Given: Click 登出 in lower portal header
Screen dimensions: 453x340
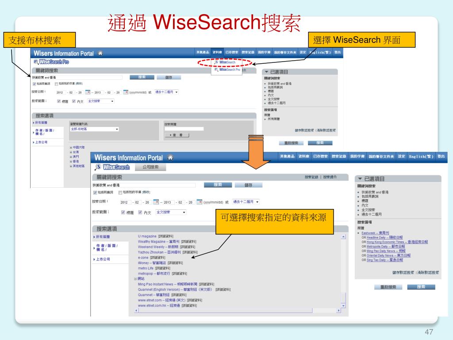Looking at the screenshot, I should [x=441, y=156].
